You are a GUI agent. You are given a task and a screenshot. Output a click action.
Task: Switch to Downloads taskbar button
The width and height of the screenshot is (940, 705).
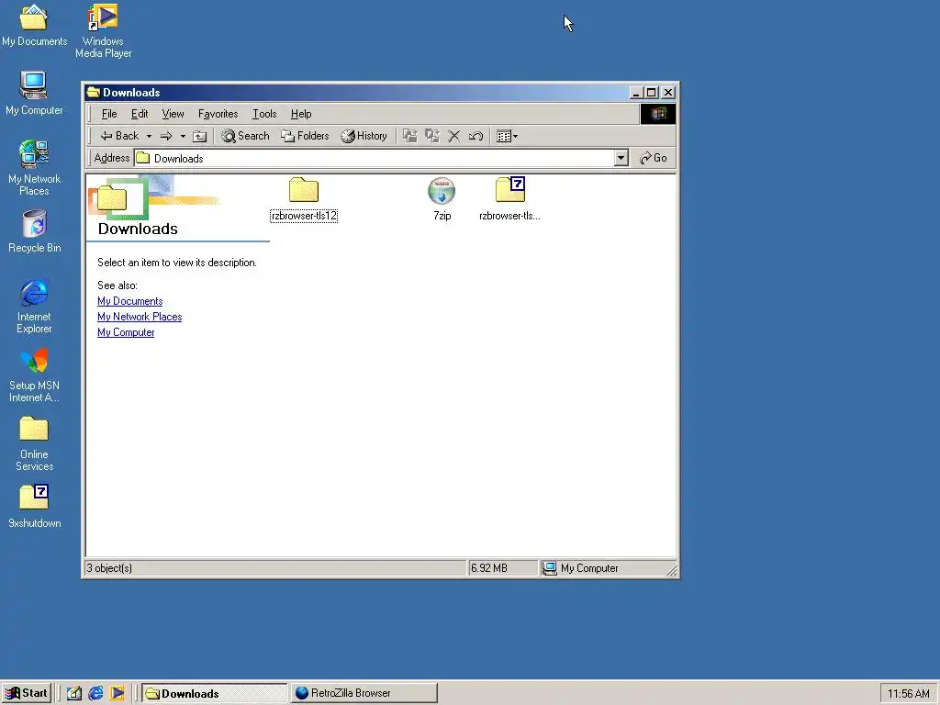(215, 693)
